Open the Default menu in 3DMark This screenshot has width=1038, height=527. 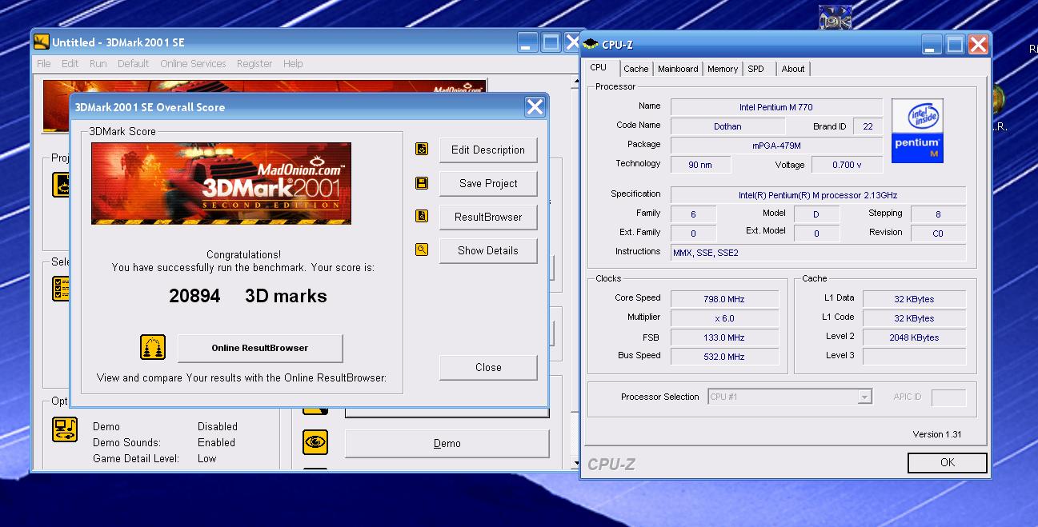134,63
